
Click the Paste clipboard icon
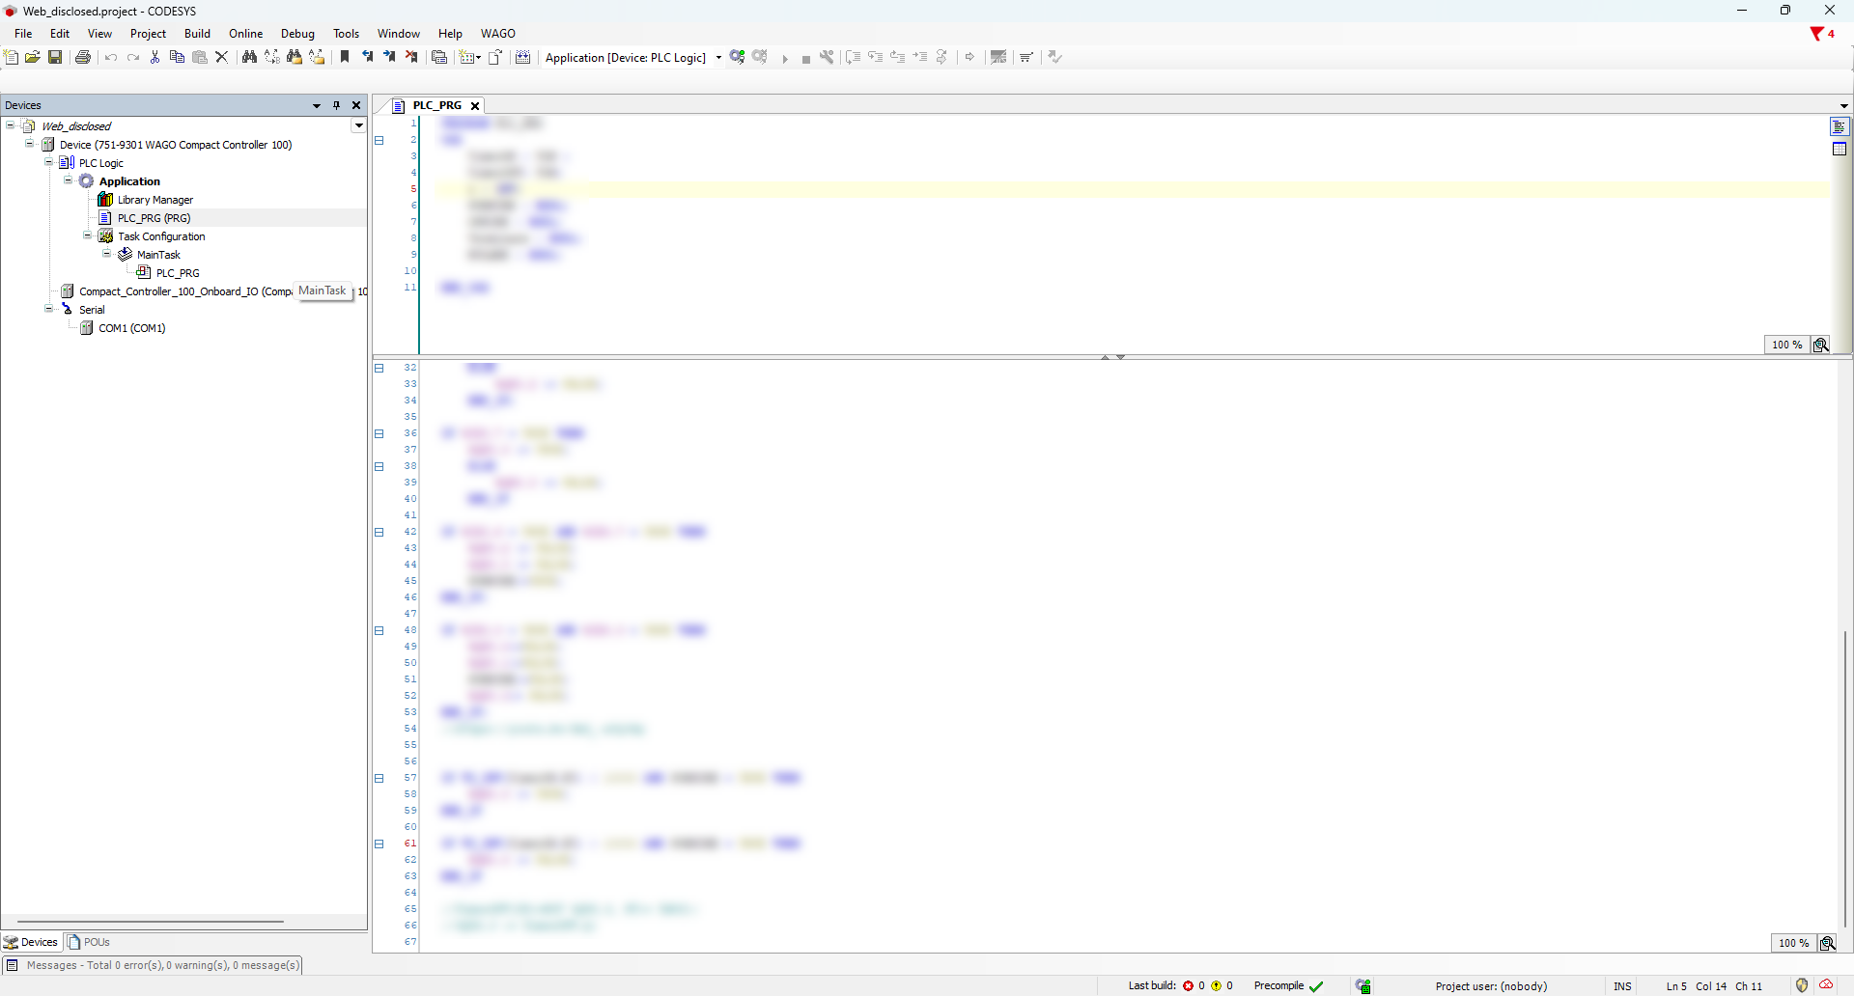coord(200,57)
